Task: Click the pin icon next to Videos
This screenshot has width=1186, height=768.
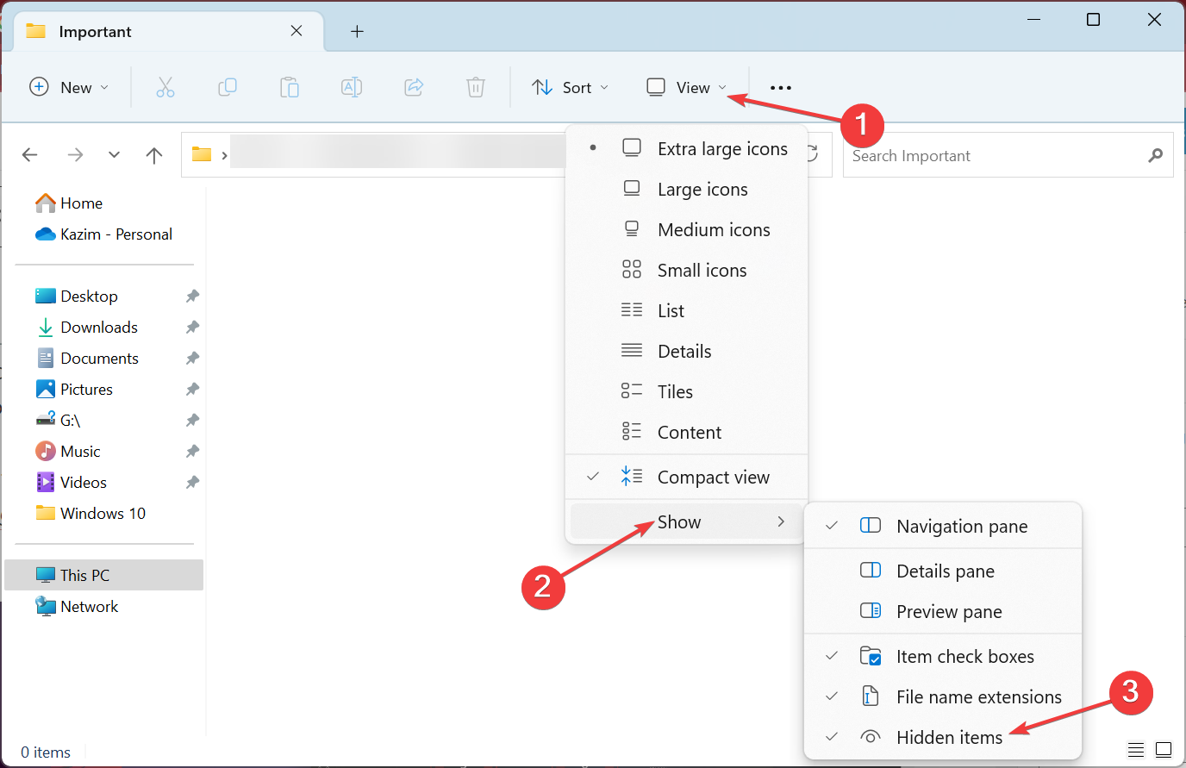Action: click(x=192, y=483)
